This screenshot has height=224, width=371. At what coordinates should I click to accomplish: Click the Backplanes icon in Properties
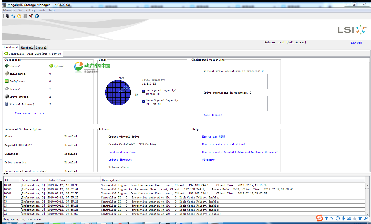(x=7, y=81)
